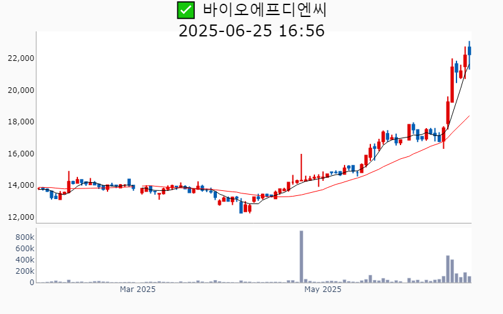Click the 12,000 price axis label

point(21,217)
